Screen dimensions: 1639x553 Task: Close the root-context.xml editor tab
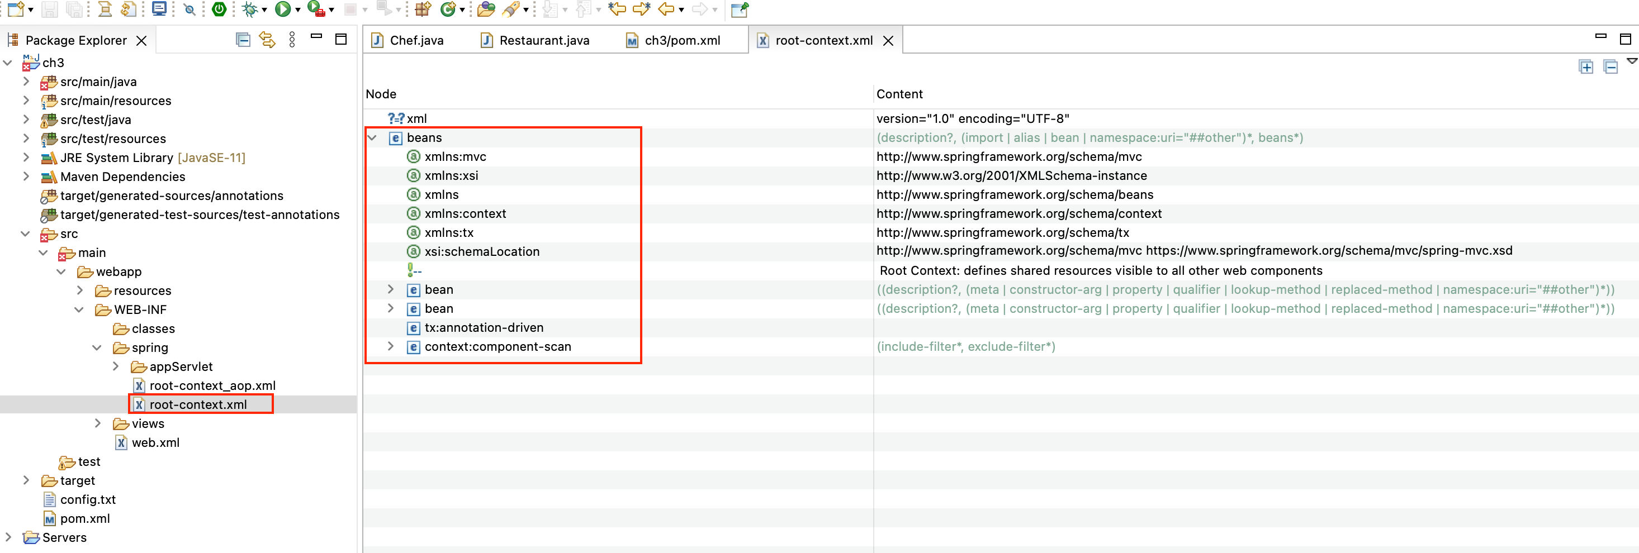pyautogui.click(x=888, y=41)
